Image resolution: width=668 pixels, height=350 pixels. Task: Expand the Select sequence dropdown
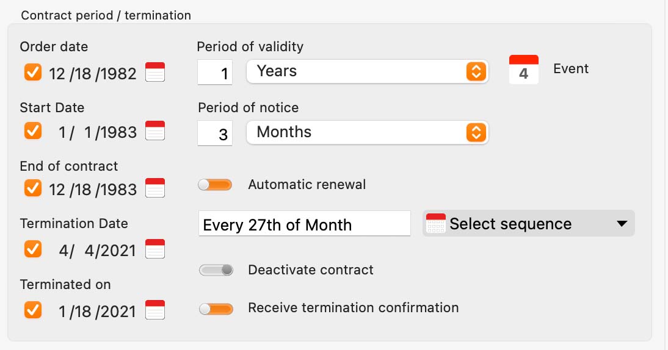(x=529, y=223)
